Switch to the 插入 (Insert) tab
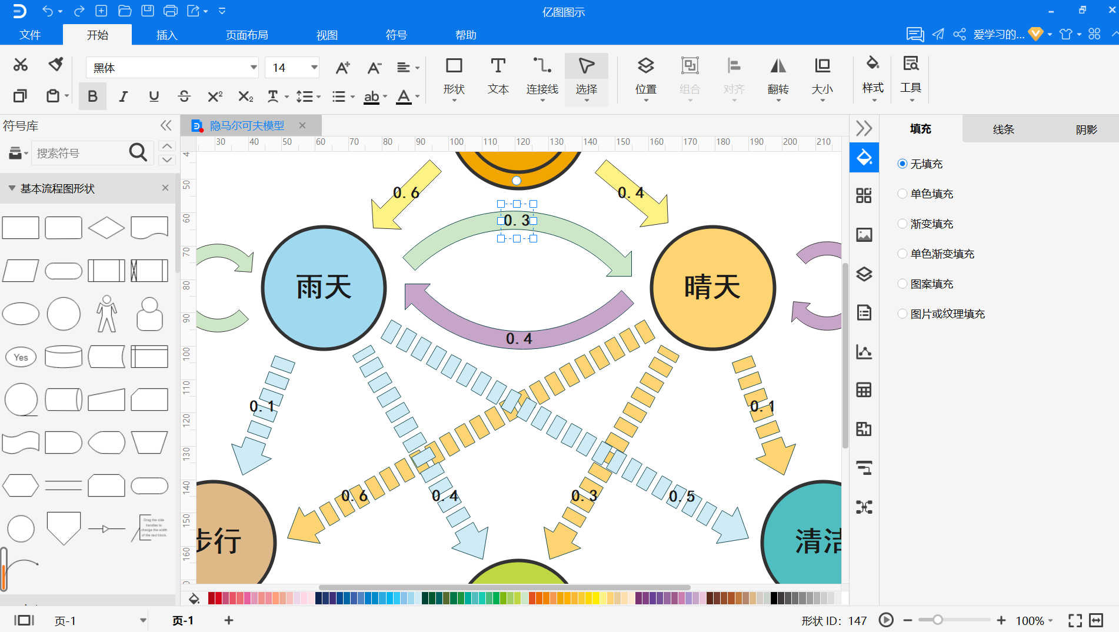The image size is (1119, 632). coord(166,35)
